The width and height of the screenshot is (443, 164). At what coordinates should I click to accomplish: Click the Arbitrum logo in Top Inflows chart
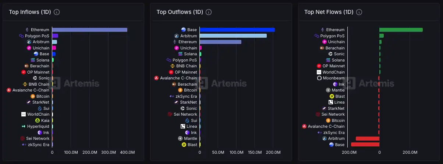(29, 42)
